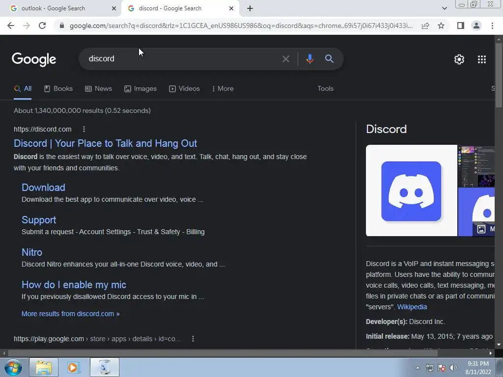Viewport: 503px width, 377px height.
Task: Open the Download sitelink
Action: (43, 188)
